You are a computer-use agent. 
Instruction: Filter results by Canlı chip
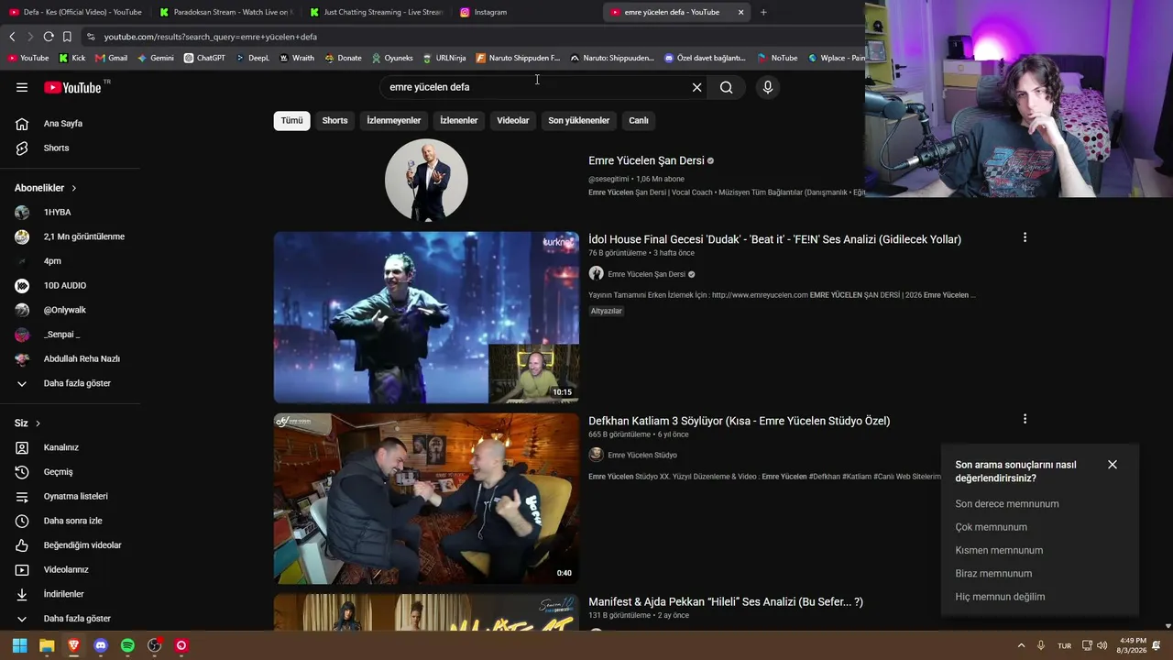(x=639, y=121)
